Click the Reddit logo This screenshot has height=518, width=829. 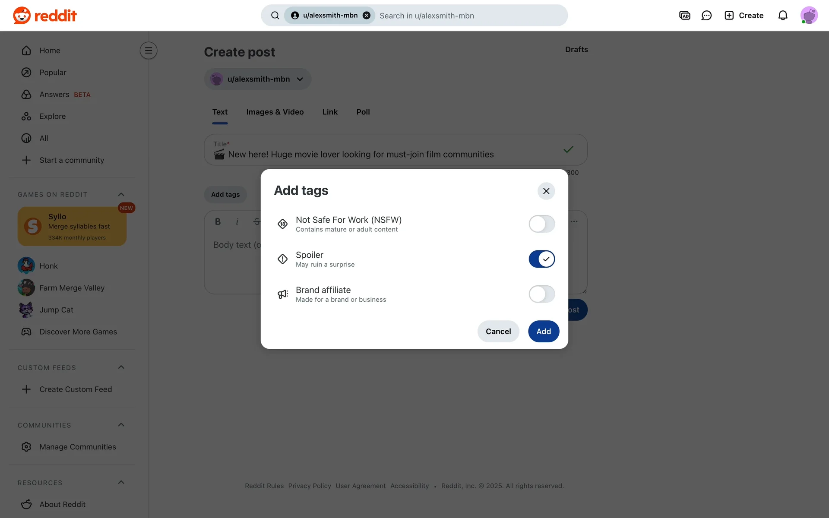tap(45, 16)
